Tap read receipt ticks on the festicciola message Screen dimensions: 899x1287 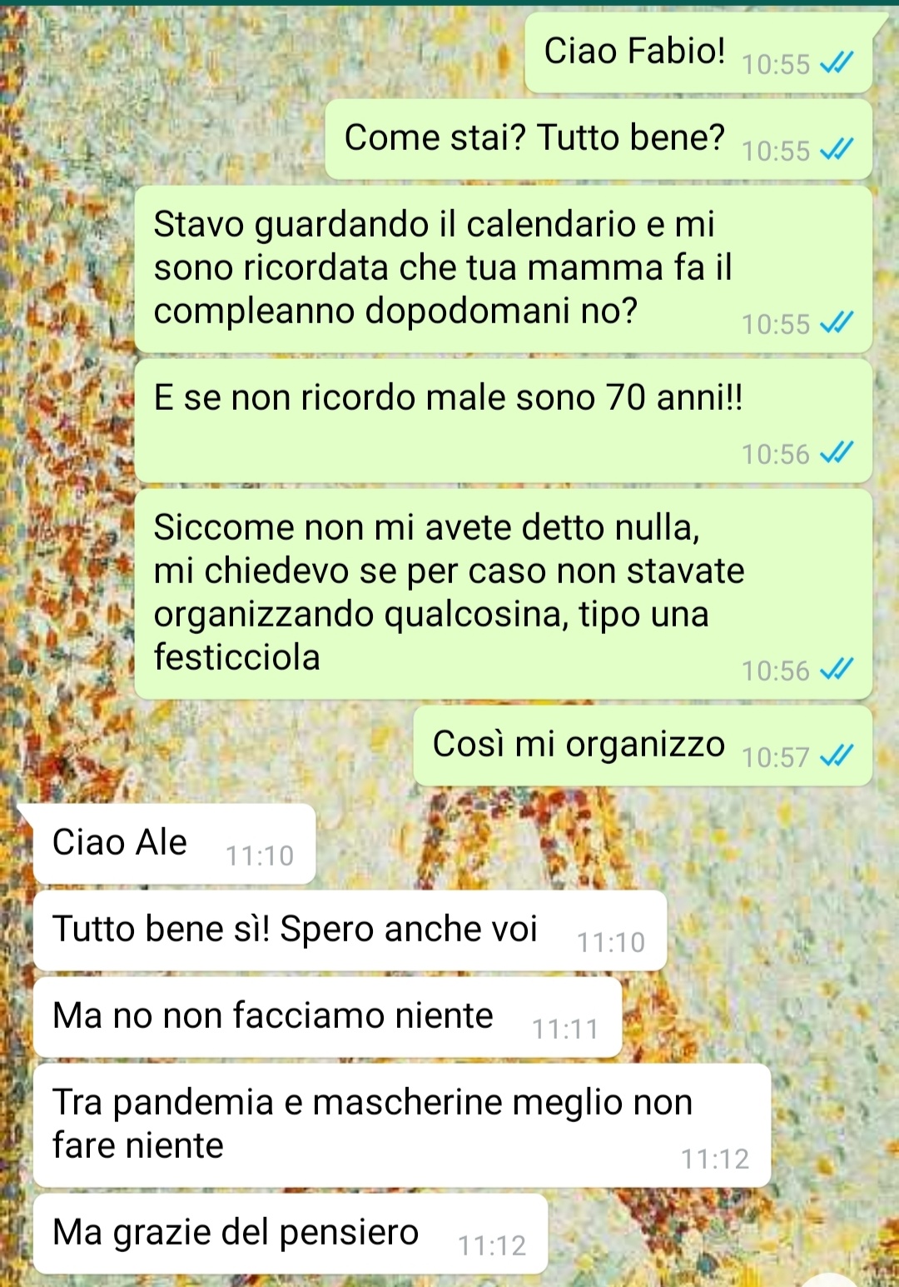click(837, 670)
